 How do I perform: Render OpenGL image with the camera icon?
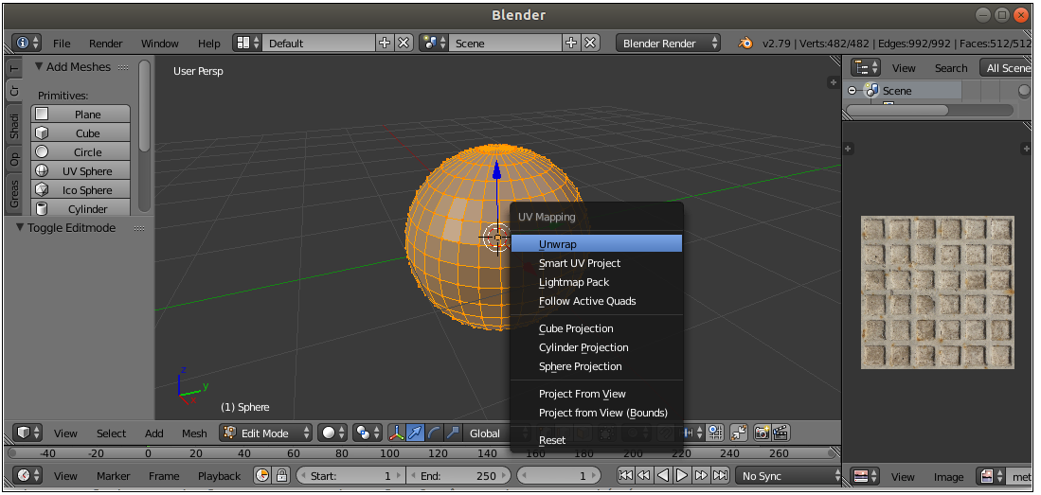click(x=762, y=433)
